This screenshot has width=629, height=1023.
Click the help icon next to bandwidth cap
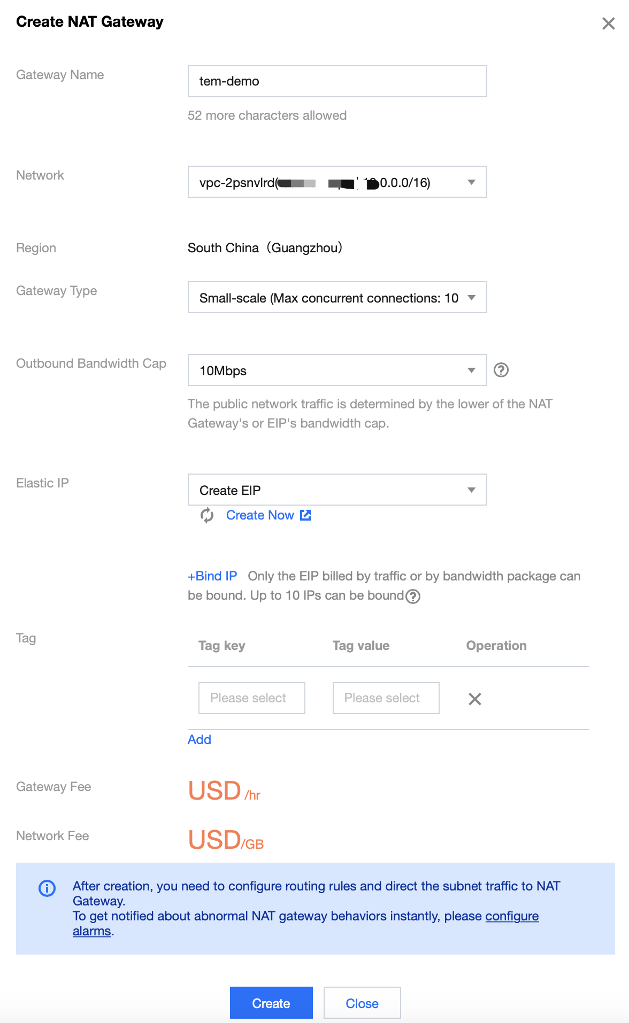click(501, 370)
